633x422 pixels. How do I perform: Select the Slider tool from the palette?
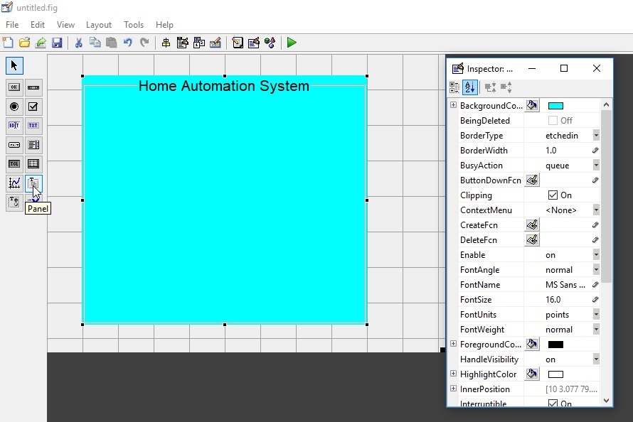pos(33,87)
